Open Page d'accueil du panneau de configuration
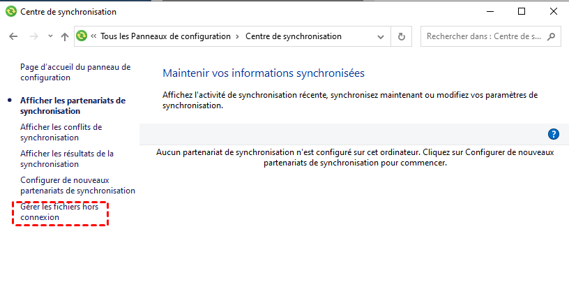 tap(75, 73)
